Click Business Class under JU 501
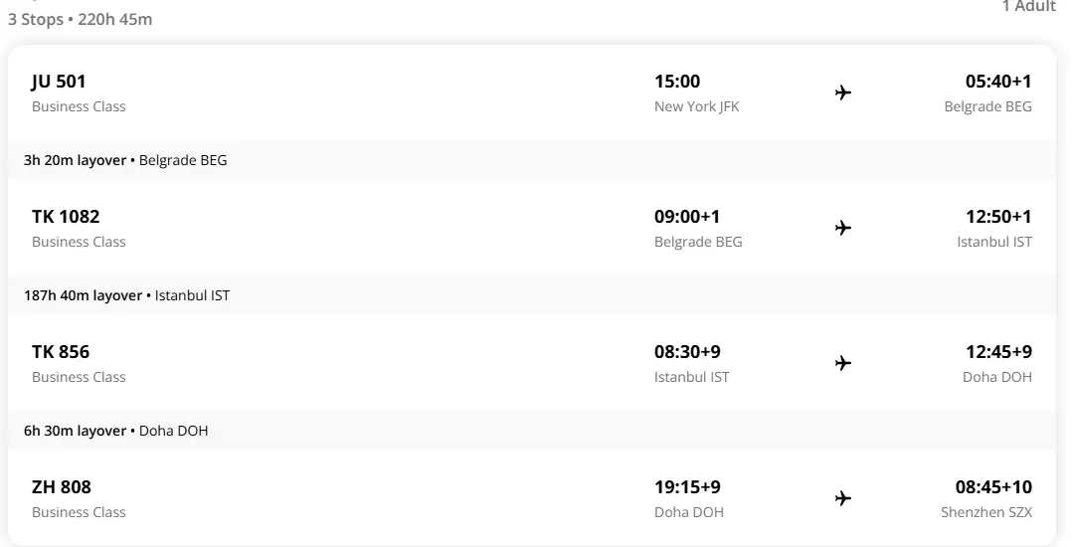This screenshot has height=547, width=1072. coord(79,106)
